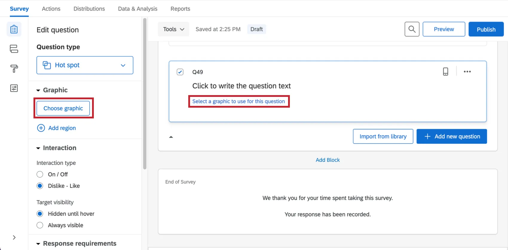Open Survey options sidebar icon

(x=14, y=88)
